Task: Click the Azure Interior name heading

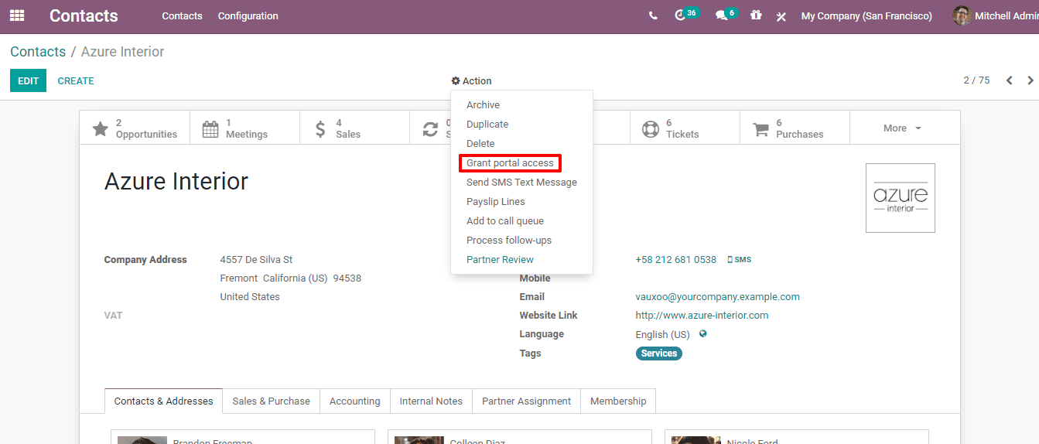Action: [176, 181]
